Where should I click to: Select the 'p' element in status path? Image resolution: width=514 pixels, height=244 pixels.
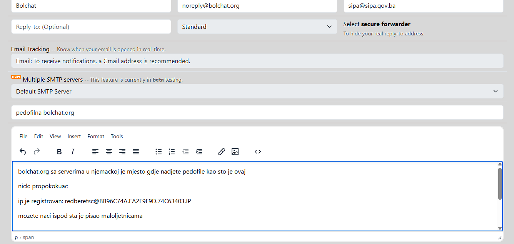point(16,237)
